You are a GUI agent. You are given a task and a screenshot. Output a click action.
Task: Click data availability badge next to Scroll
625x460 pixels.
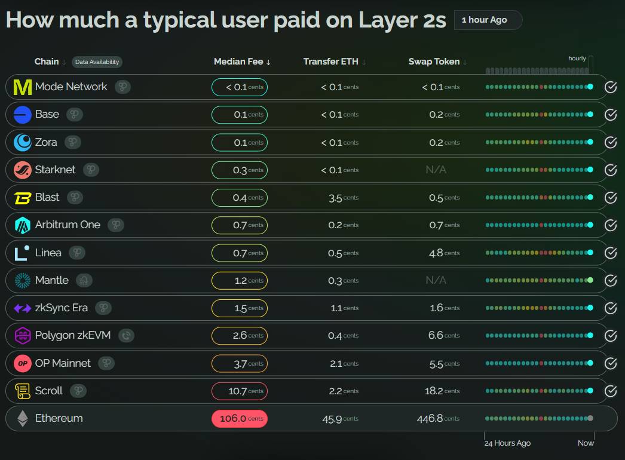[x=78, y=391]
